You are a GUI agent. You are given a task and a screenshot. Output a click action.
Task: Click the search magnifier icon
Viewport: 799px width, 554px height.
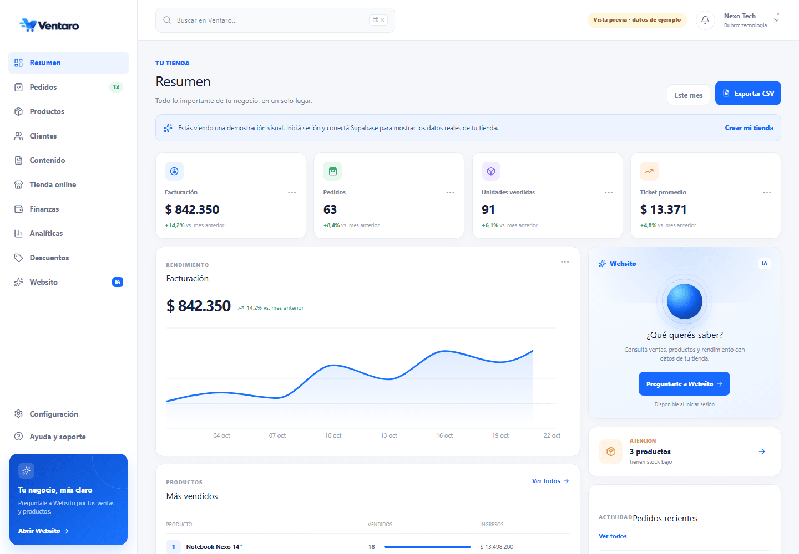pos(167,20)
